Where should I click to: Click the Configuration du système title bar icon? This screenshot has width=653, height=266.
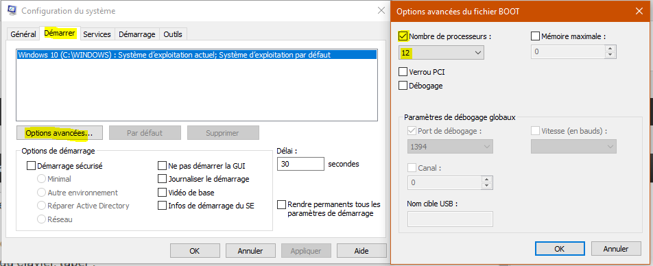click(x=12, y=11)
